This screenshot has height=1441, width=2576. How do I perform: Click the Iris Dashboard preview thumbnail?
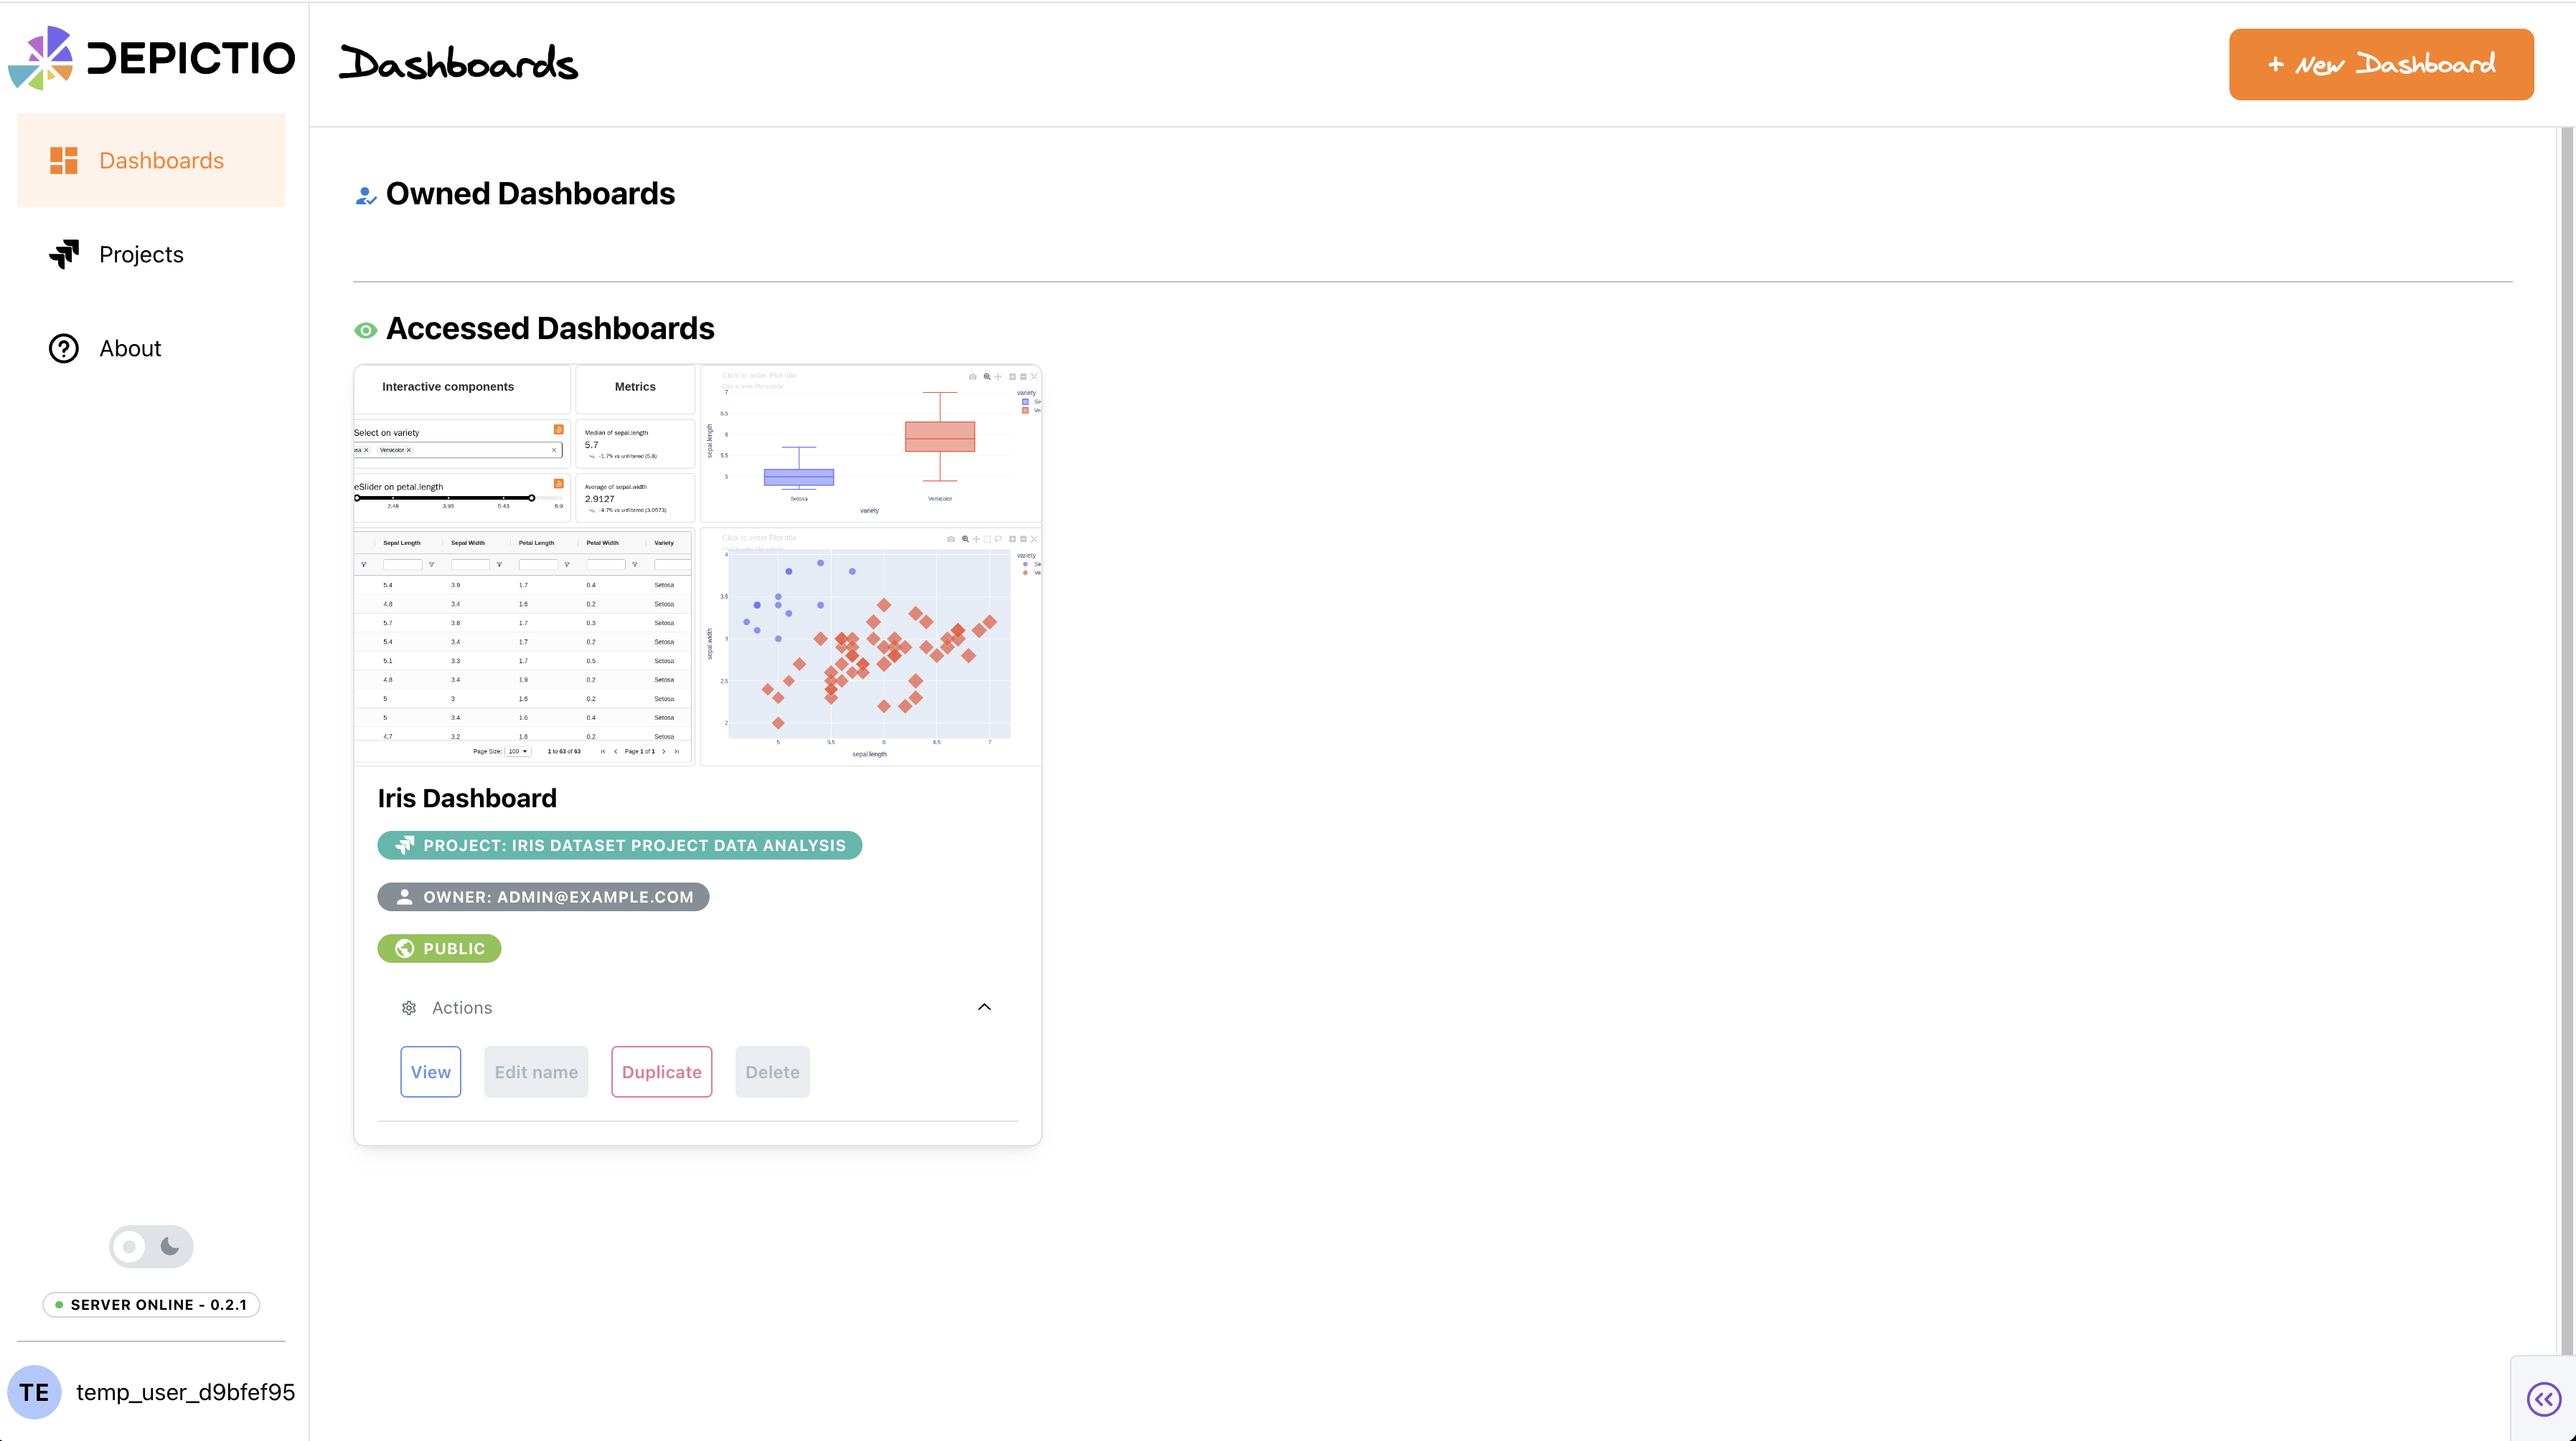(697, 565)
